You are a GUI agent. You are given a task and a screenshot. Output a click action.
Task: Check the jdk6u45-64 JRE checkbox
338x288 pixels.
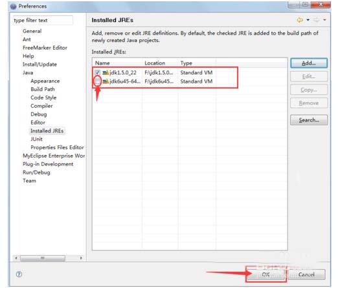[97, 81]
